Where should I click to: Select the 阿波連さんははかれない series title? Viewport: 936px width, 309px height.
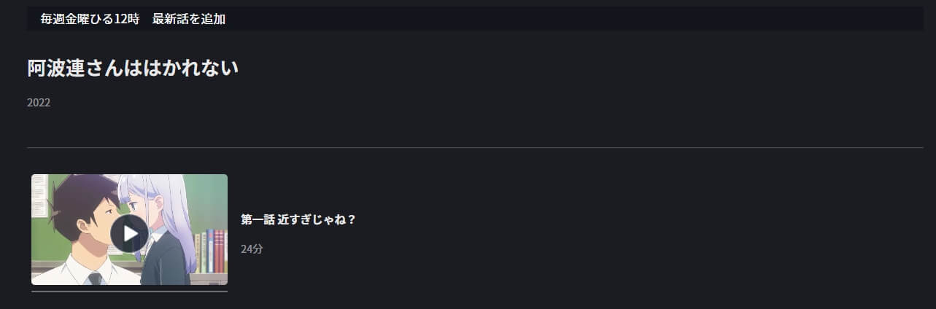(x=133, y=68)
